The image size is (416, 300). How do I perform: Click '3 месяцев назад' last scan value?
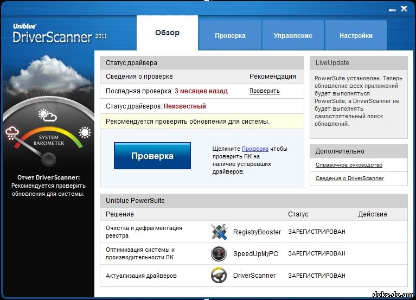[x=201, y=91]
